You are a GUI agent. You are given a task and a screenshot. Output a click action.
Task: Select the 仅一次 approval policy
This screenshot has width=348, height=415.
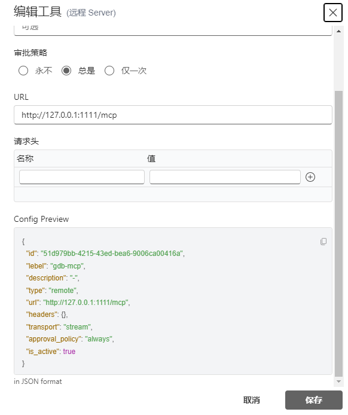click(109, 71)
